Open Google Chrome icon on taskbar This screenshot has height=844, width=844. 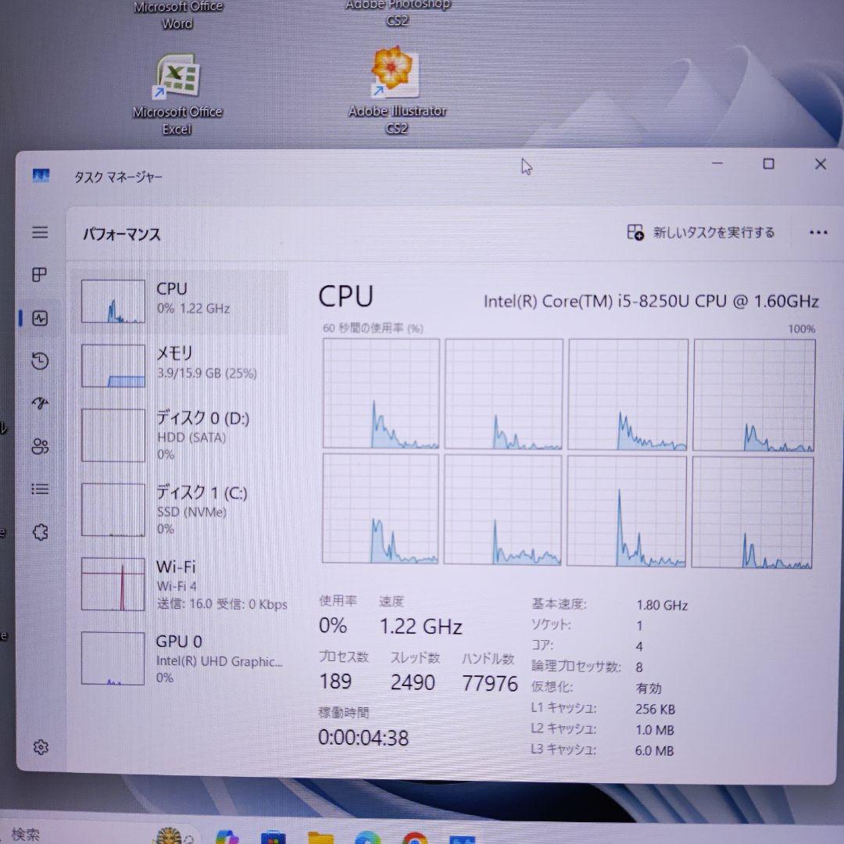coord(414,838)
